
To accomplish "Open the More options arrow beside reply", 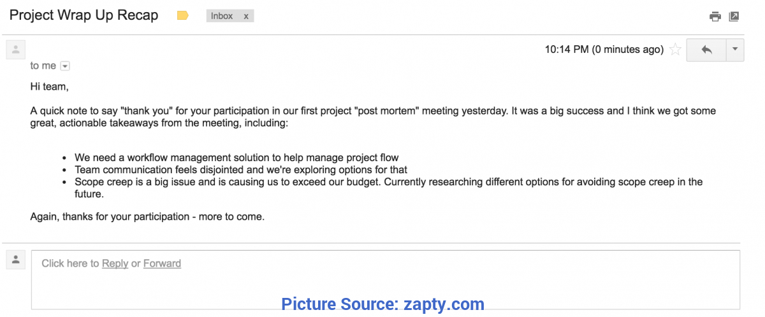I will [735, 50].
